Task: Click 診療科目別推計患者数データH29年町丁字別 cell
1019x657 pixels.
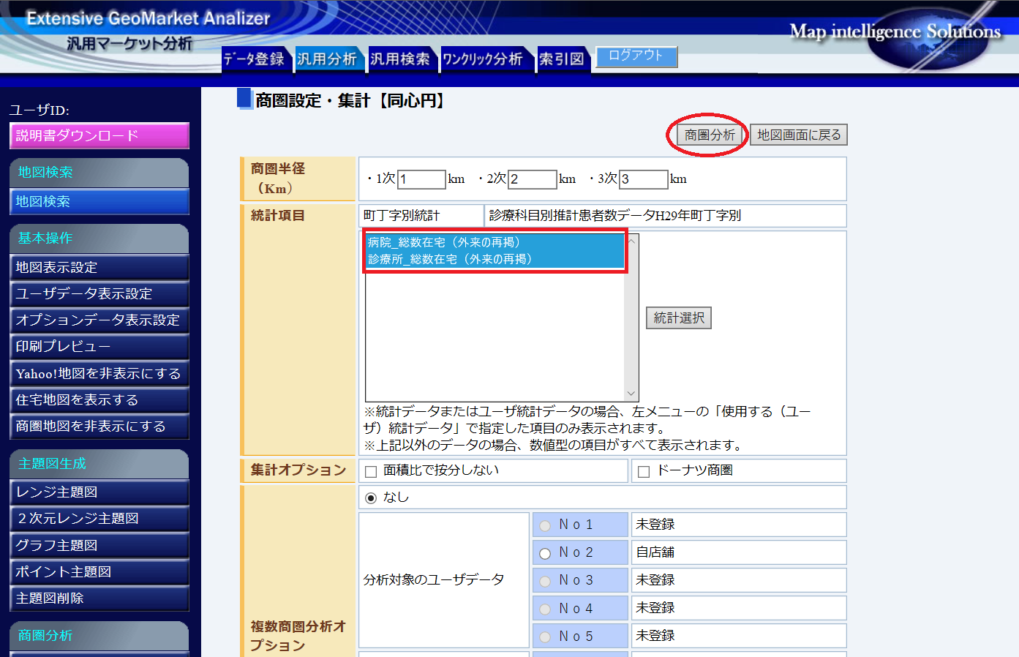Action: [x=666, y=216]
